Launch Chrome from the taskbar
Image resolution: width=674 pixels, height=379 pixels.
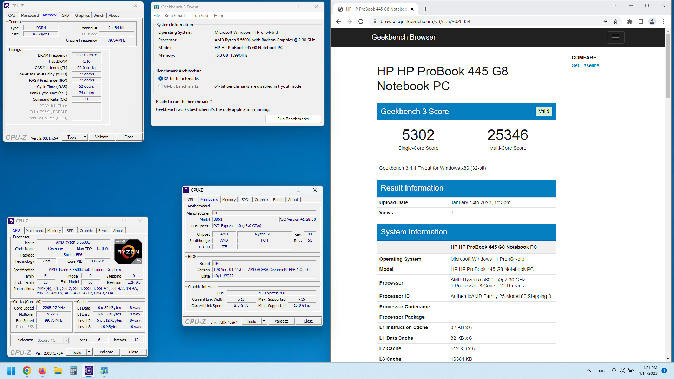tap(27, 371)
